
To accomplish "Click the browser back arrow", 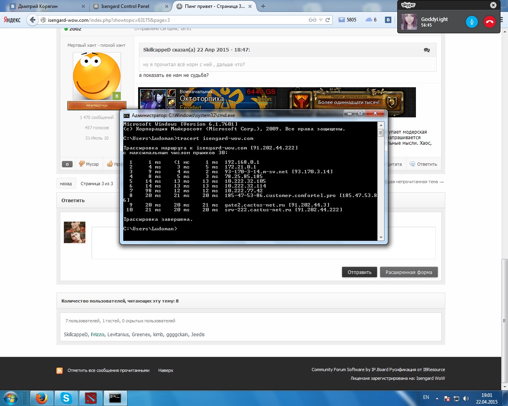I will [x=32, y=20].
